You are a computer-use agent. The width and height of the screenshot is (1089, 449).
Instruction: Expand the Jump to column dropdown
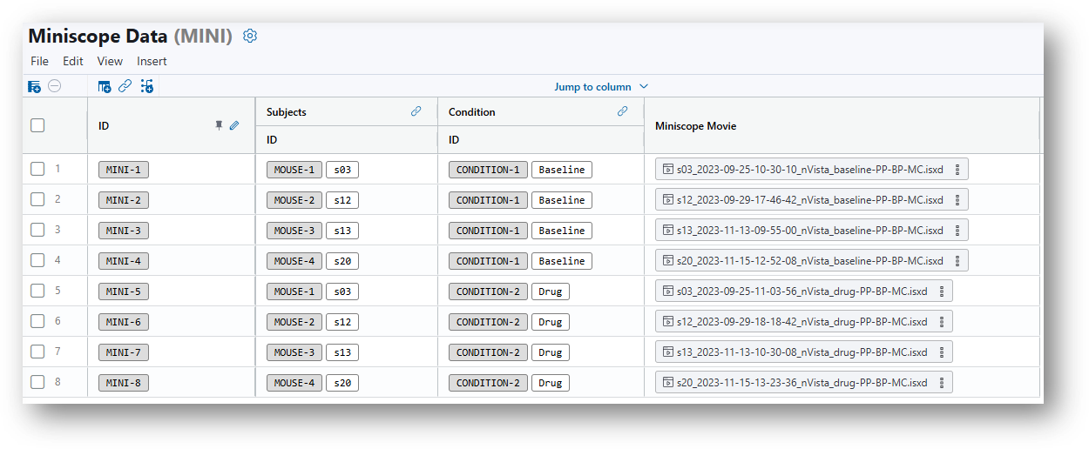coord(601,86)
